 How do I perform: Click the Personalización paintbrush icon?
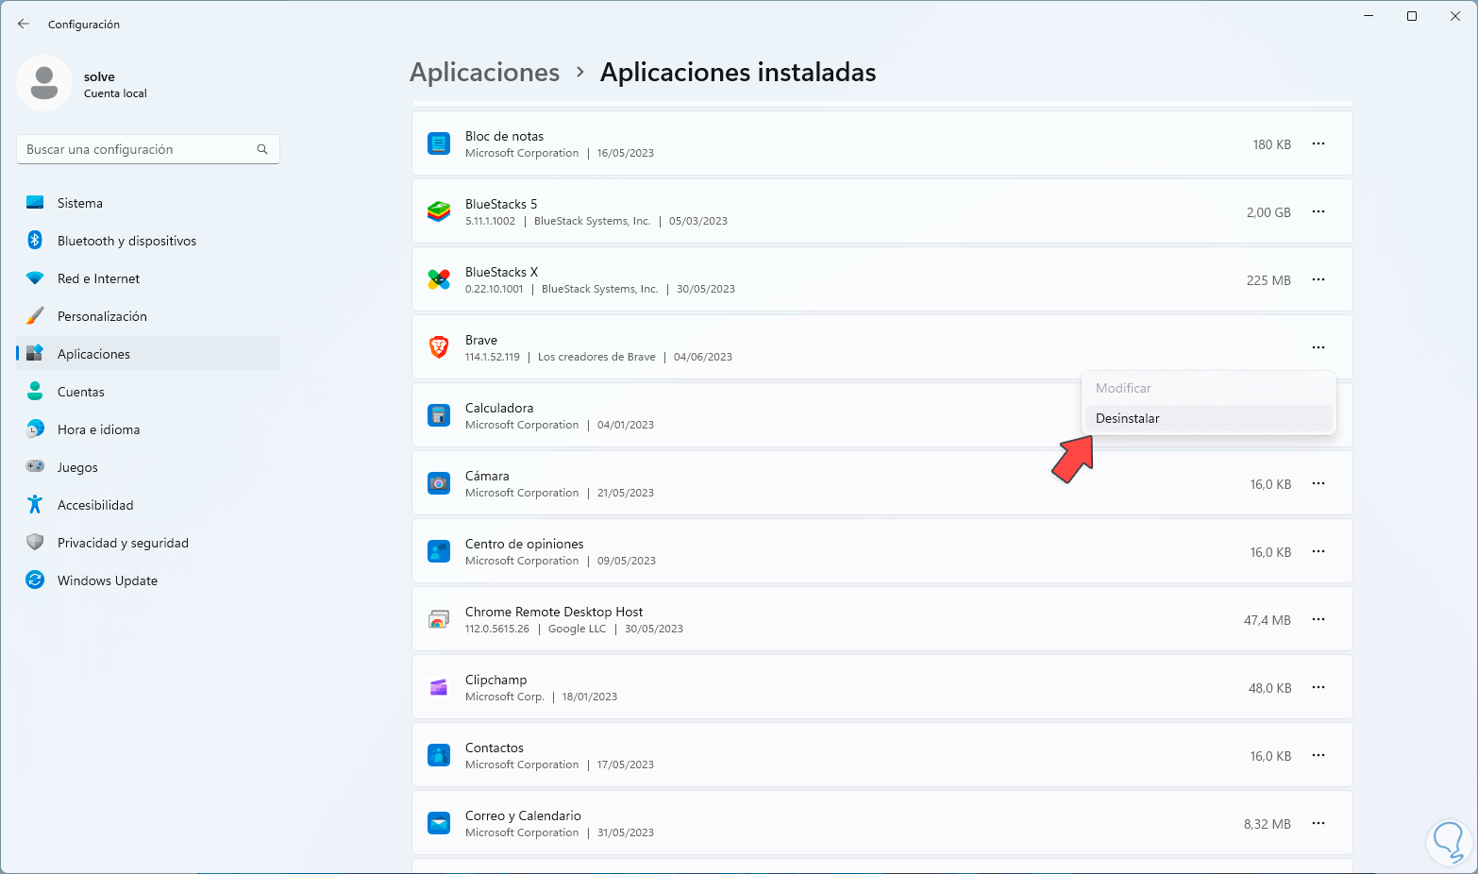tap(35, 316)
